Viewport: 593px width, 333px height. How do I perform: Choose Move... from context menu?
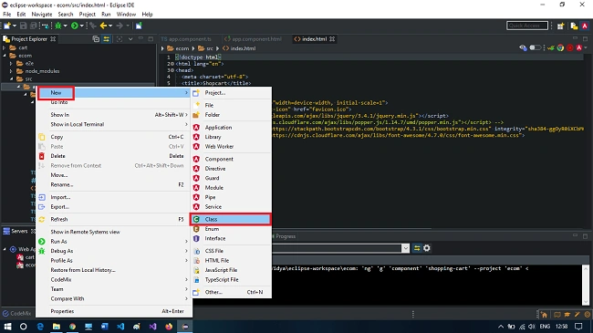coord(113,175)
